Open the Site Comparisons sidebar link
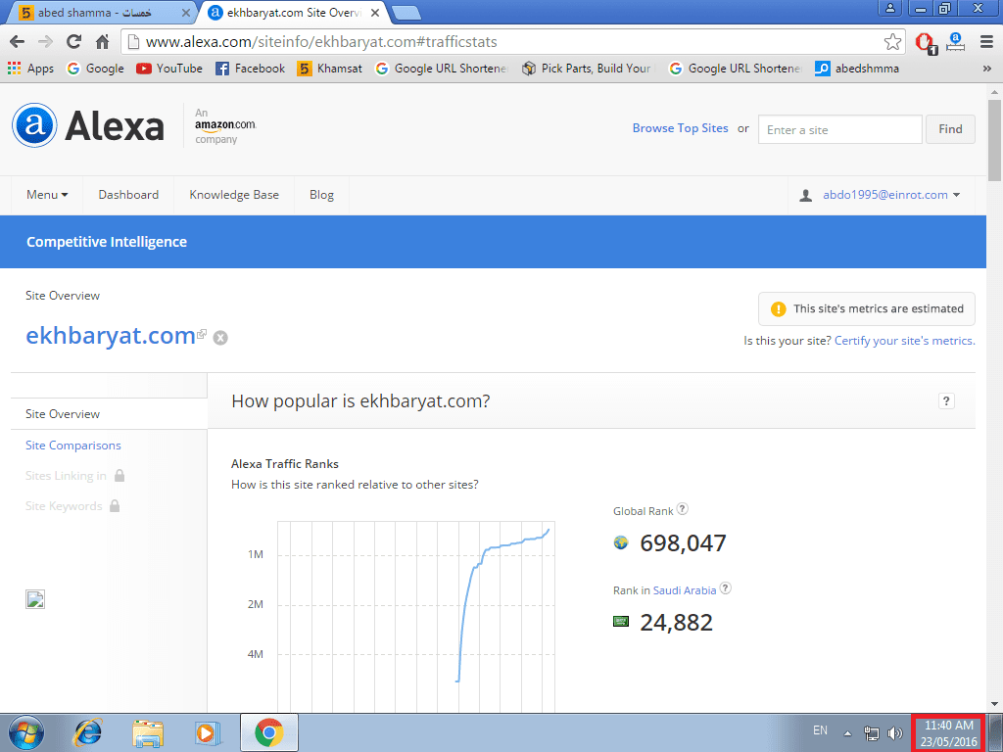Screen dimensions: 1003x752 [x=72, y=446]
